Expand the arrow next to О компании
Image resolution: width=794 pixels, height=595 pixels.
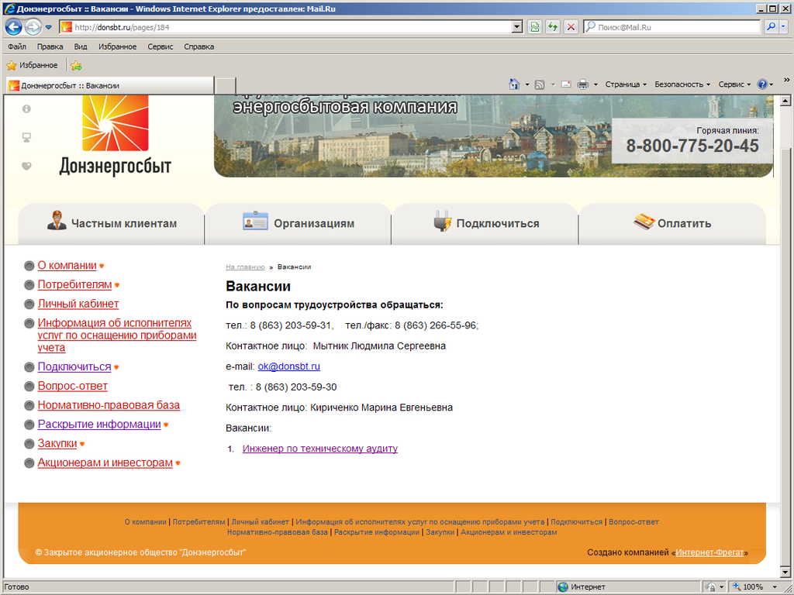coord(102,267)
